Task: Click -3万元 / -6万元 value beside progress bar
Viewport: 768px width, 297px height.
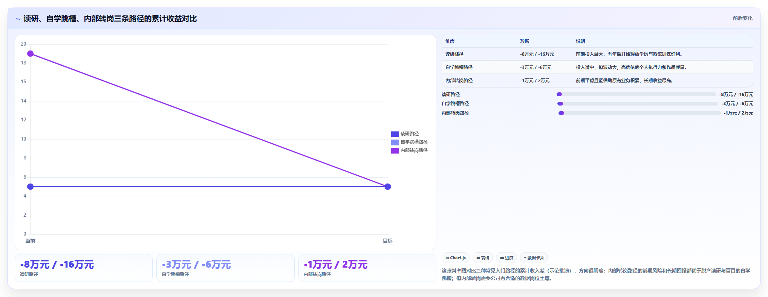Action: tap(737, 104)
